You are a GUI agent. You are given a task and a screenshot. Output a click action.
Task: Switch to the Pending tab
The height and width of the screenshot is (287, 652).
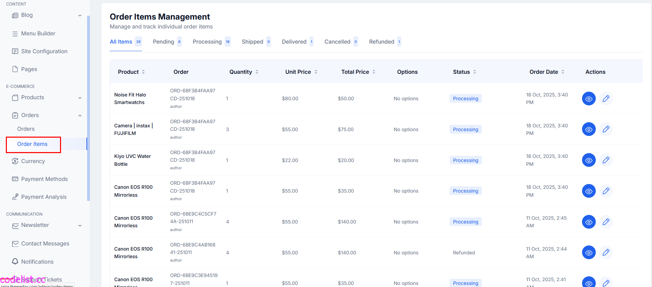(x=167, y=42)
